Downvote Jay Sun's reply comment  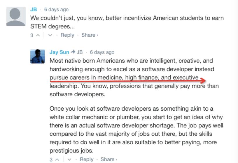pyautogui.click(x=69, y=160)
